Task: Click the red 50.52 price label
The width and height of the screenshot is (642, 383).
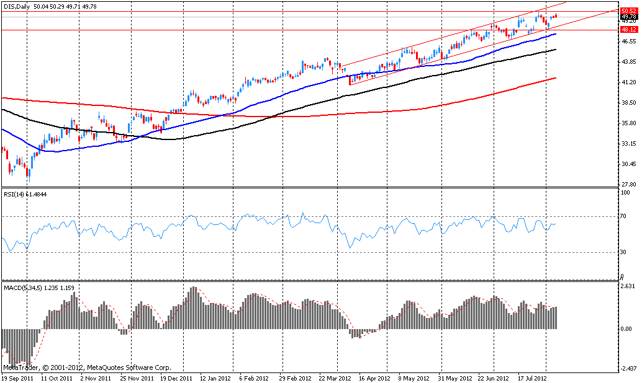Action: point(628,11)
